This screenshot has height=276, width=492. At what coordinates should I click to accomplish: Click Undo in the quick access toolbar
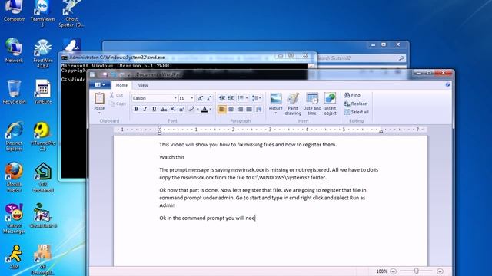pyautogui.click(x=113, y=75)
